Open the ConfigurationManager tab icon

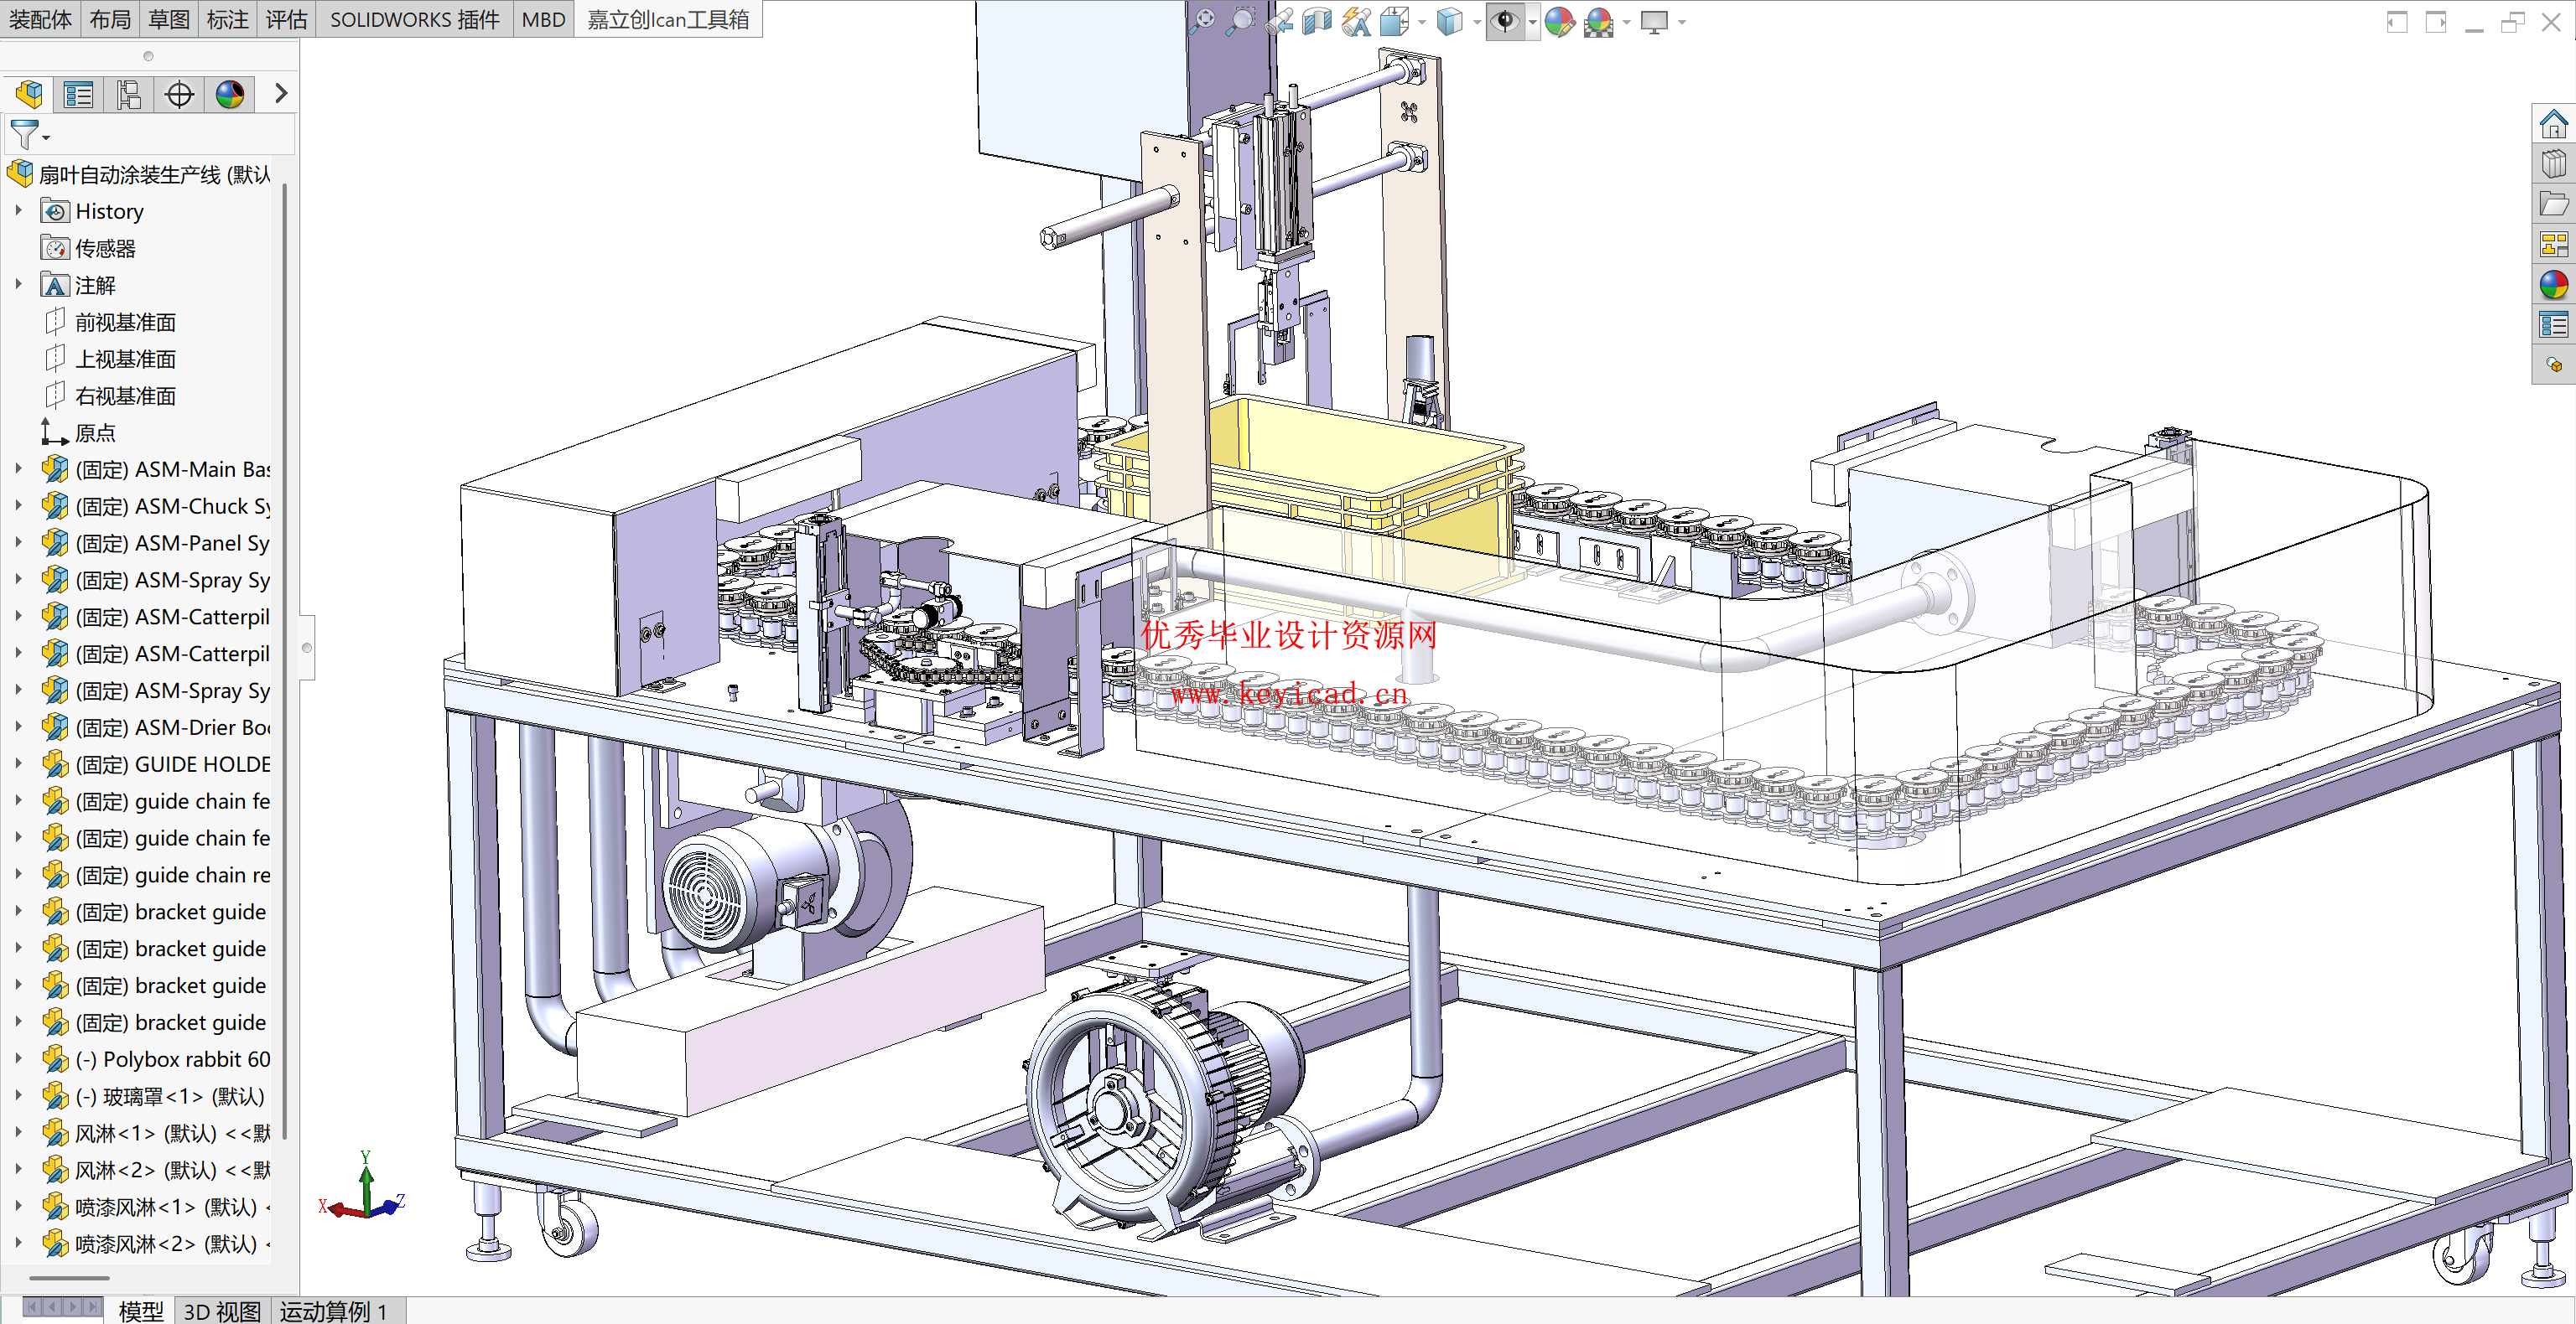(x=129, y=94)
